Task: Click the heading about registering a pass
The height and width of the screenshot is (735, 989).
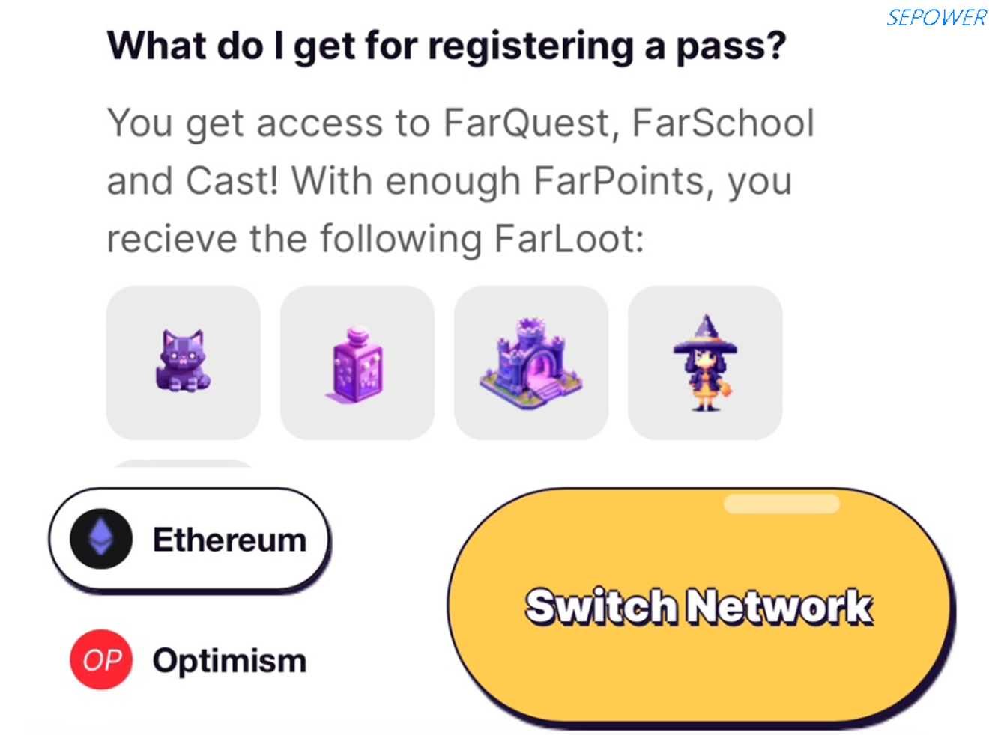Action: [x=447, y=46]
